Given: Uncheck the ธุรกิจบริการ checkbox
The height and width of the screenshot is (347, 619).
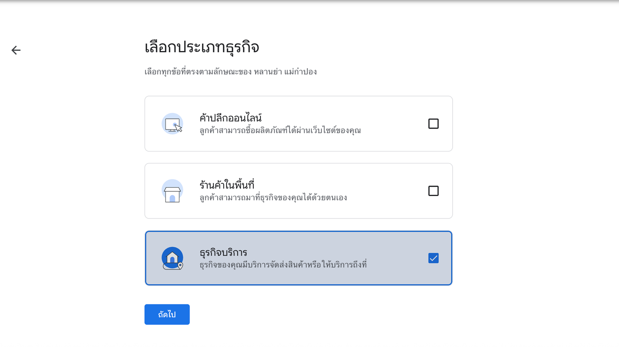Looking at the screenshot, I should point(433,258).
